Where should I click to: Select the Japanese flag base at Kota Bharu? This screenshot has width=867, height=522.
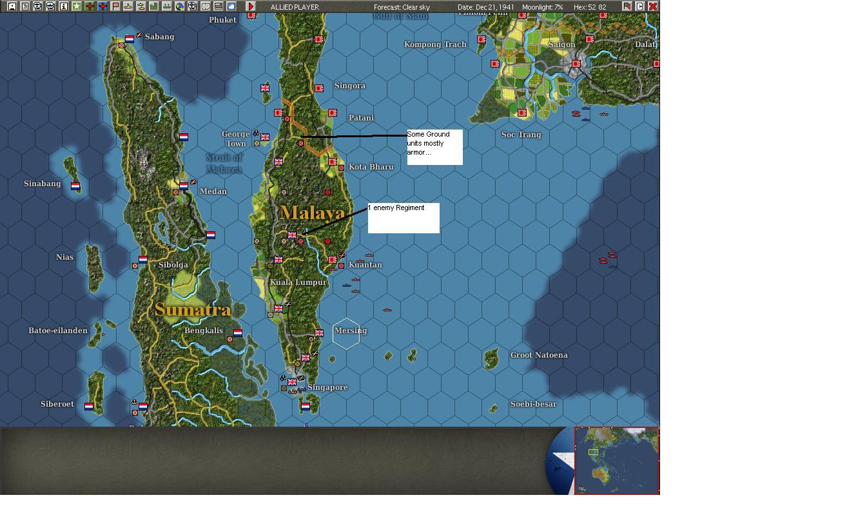click(333, 162)
